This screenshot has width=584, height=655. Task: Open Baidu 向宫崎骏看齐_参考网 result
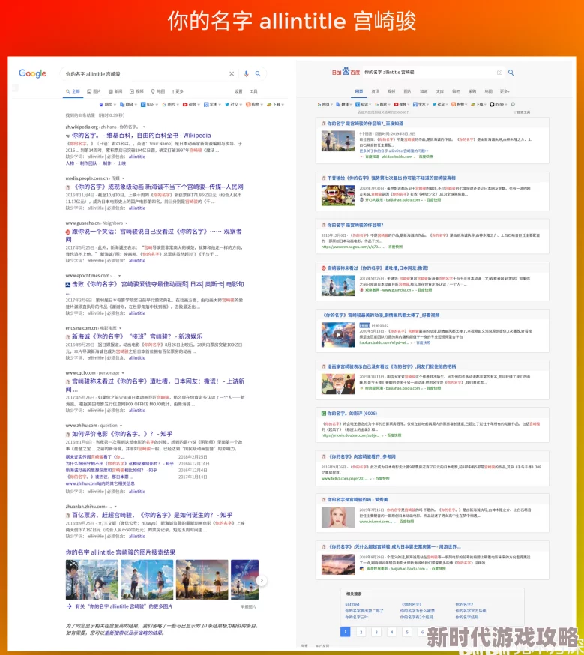(362, 456)
